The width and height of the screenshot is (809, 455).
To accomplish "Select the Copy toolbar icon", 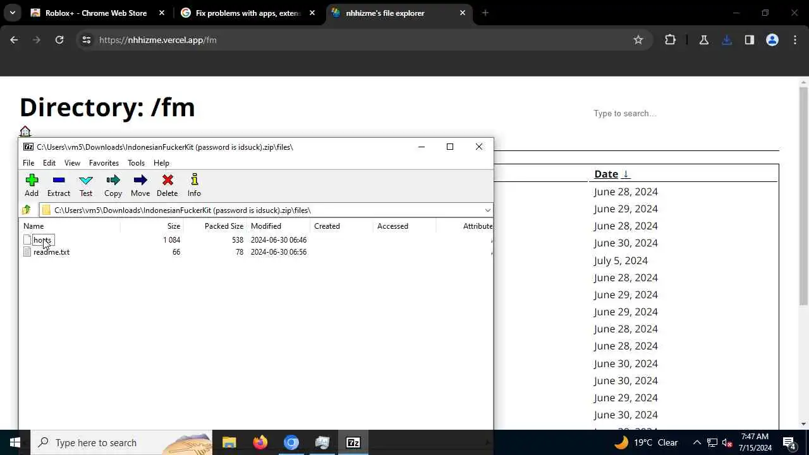I will [x=113, y=186].
